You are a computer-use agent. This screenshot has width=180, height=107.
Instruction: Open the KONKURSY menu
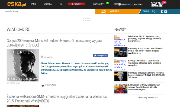[98, 4]
